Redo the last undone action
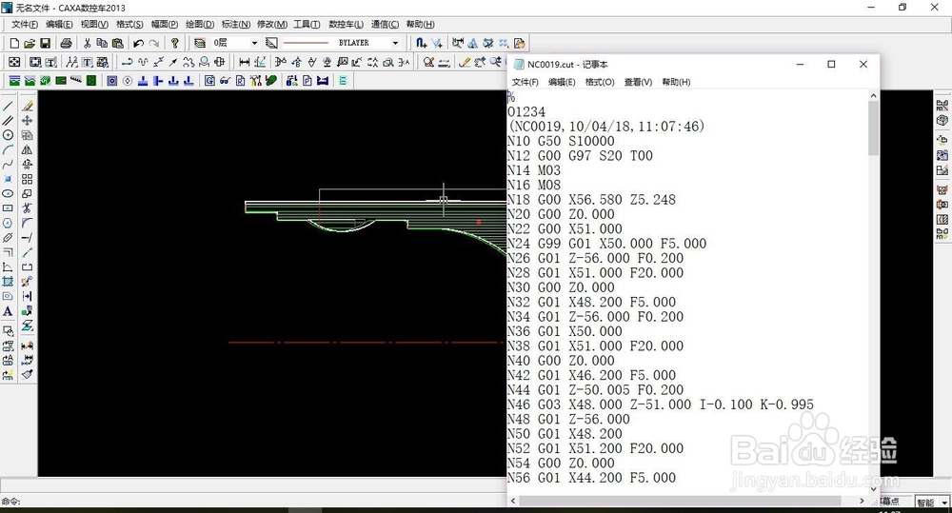Image resolution: width=952 pixels, height=513 pixels. [154, 43]
